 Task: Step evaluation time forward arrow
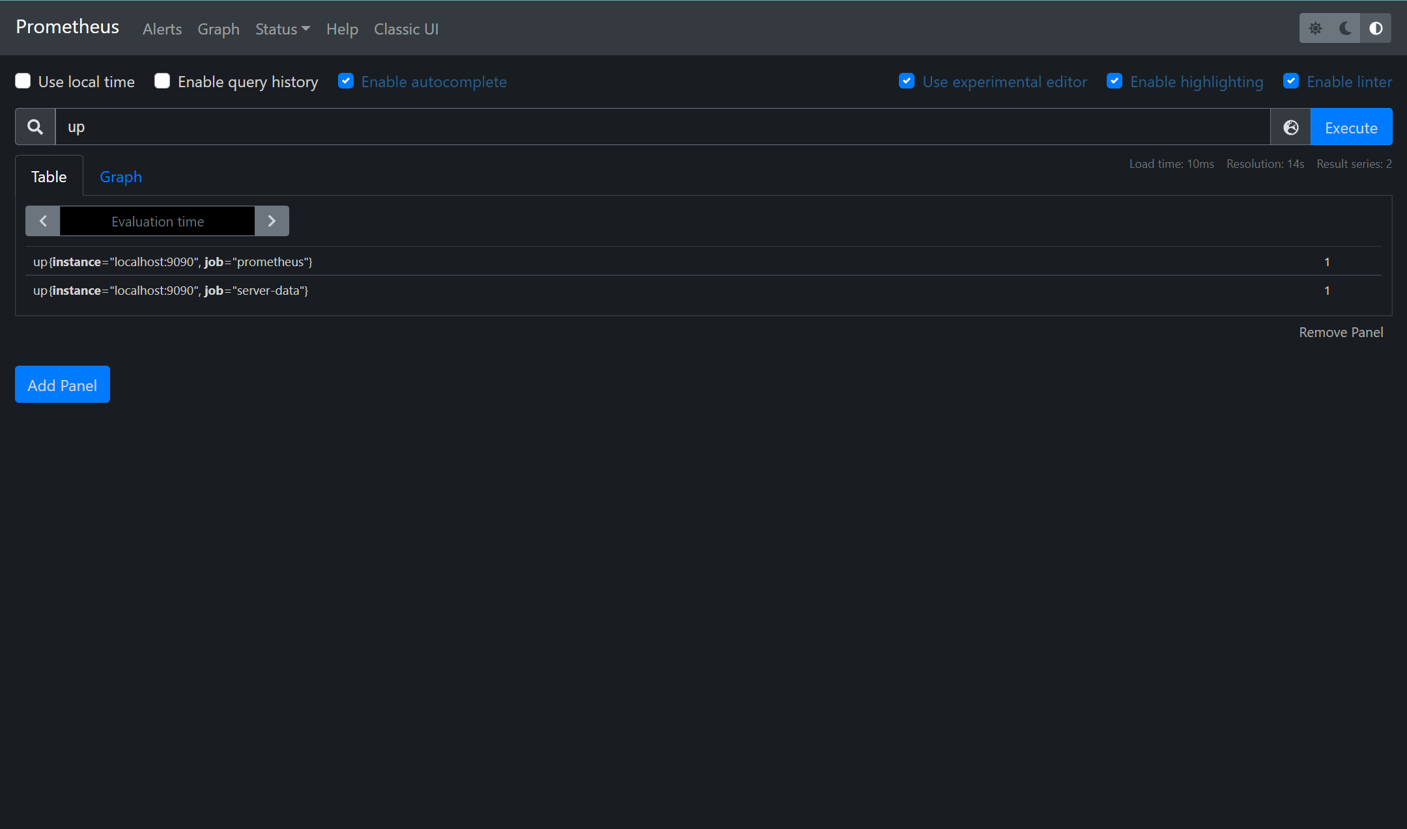[x=272, y=221]
